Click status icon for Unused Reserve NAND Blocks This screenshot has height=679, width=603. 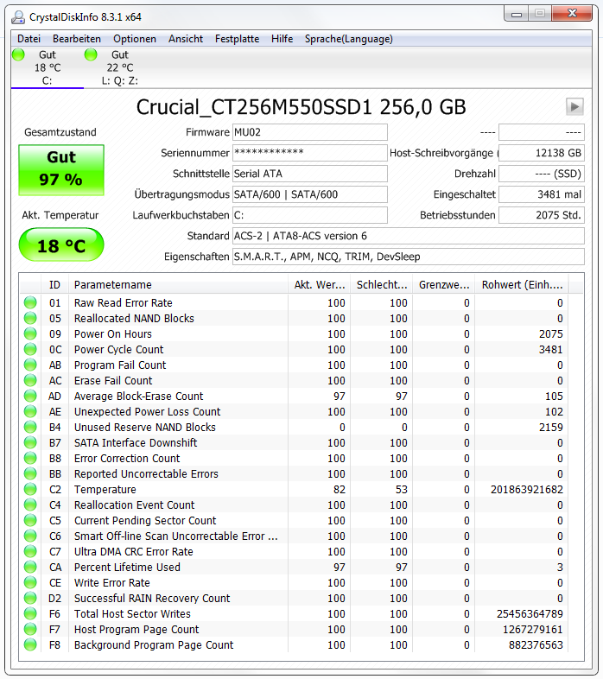coord(30,427)
